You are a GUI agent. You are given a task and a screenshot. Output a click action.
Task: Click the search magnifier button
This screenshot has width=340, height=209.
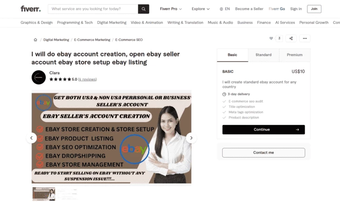click(x=143, y=9)
